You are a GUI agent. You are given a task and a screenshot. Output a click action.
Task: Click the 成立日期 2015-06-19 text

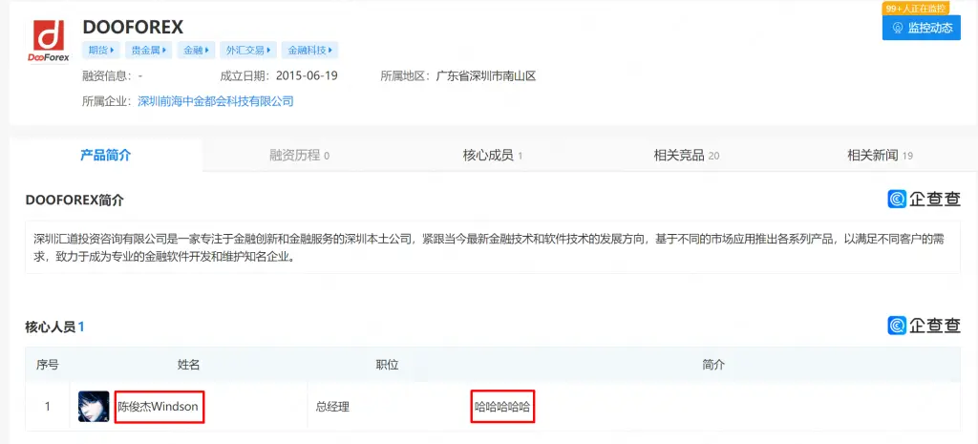pos(279,76)
